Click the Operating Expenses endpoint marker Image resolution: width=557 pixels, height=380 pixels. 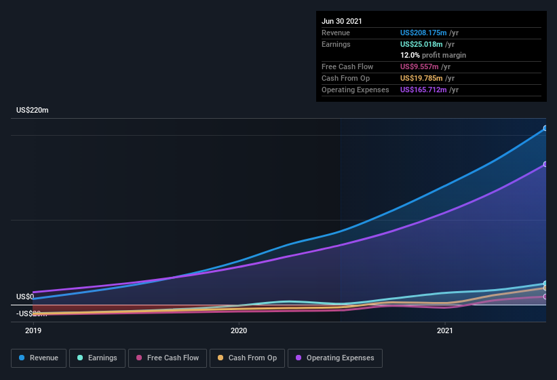pos(545,164)
